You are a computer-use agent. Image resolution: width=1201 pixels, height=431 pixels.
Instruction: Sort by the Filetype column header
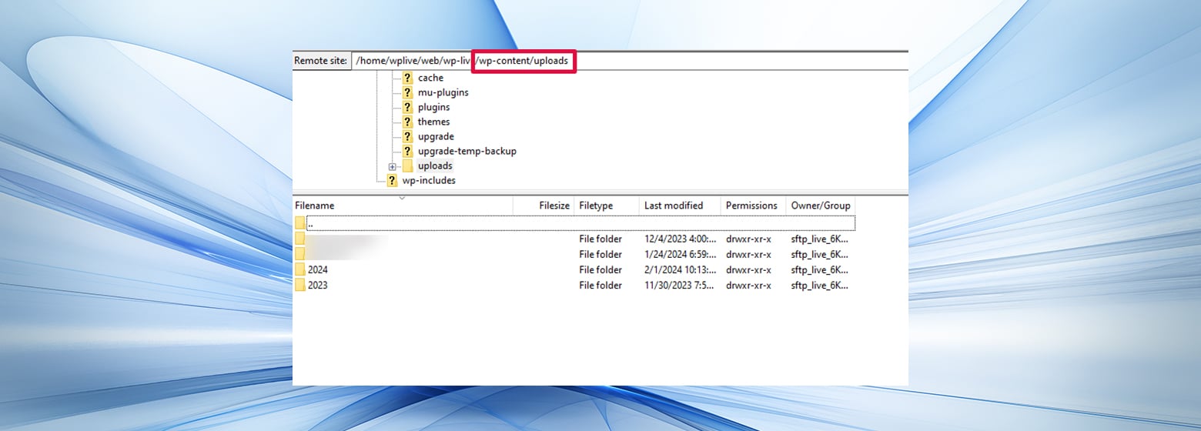(607, 205)
